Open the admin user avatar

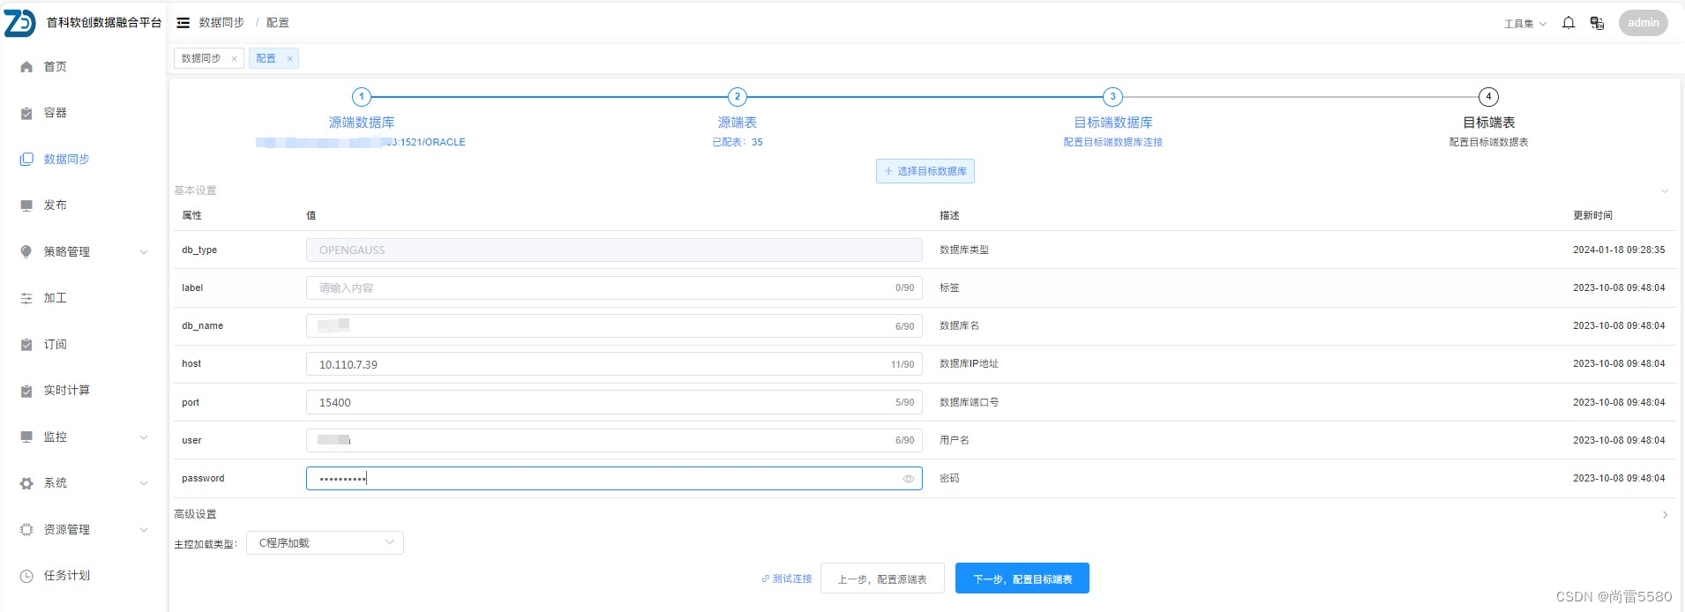(x=1643, y=23)
